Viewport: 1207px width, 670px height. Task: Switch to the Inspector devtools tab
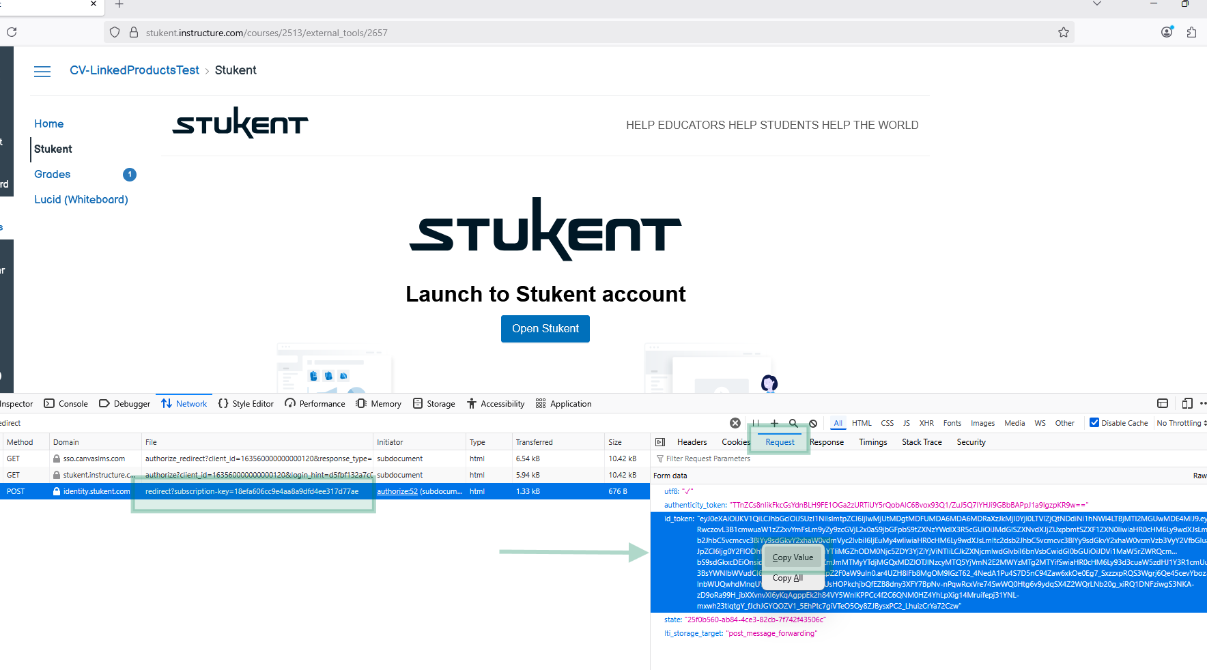coord(16,404)
